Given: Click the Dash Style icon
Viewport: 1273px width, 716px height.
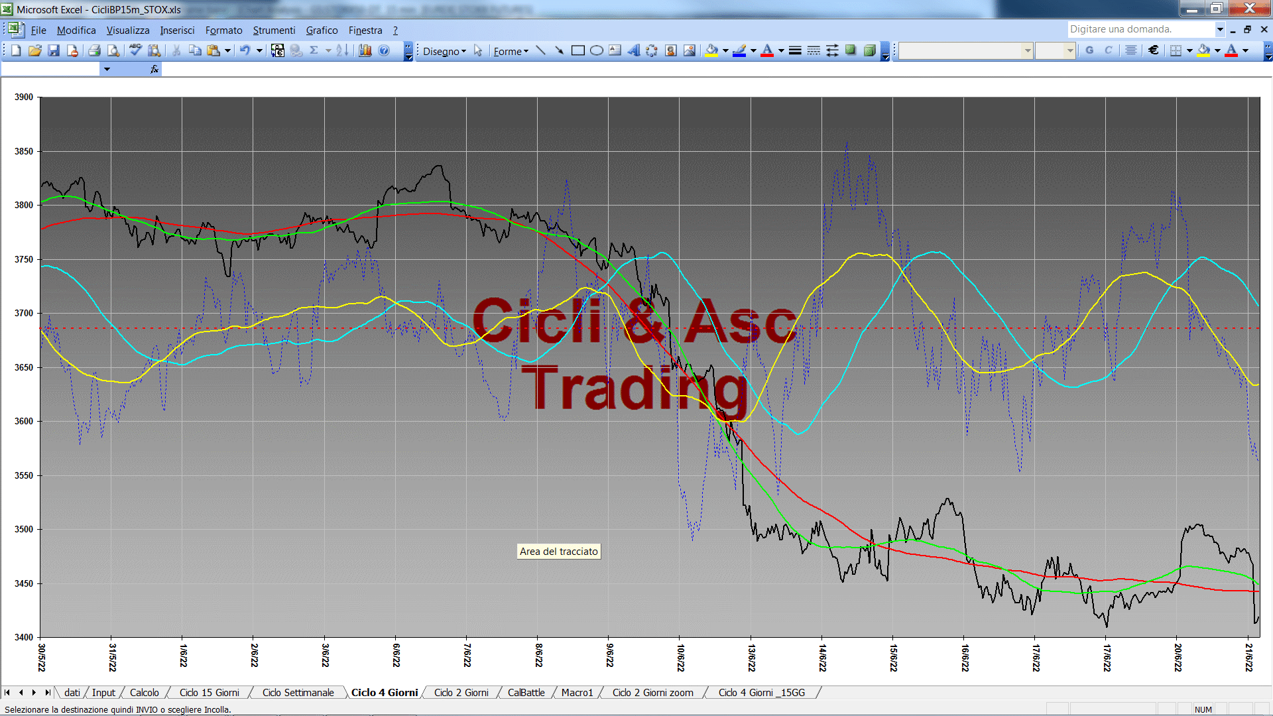Looking at the screenshot, I should pos(814,50).
